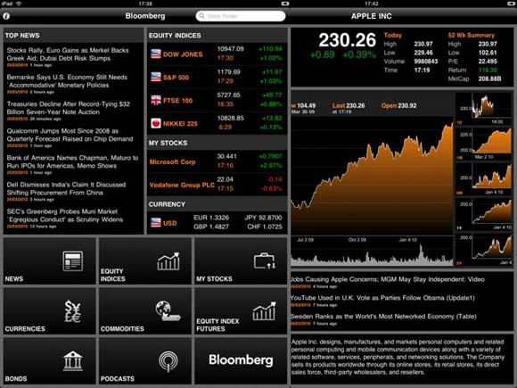
Task: Tap the info icon beside Bloomberg title
Action: (x=6, y=16)
